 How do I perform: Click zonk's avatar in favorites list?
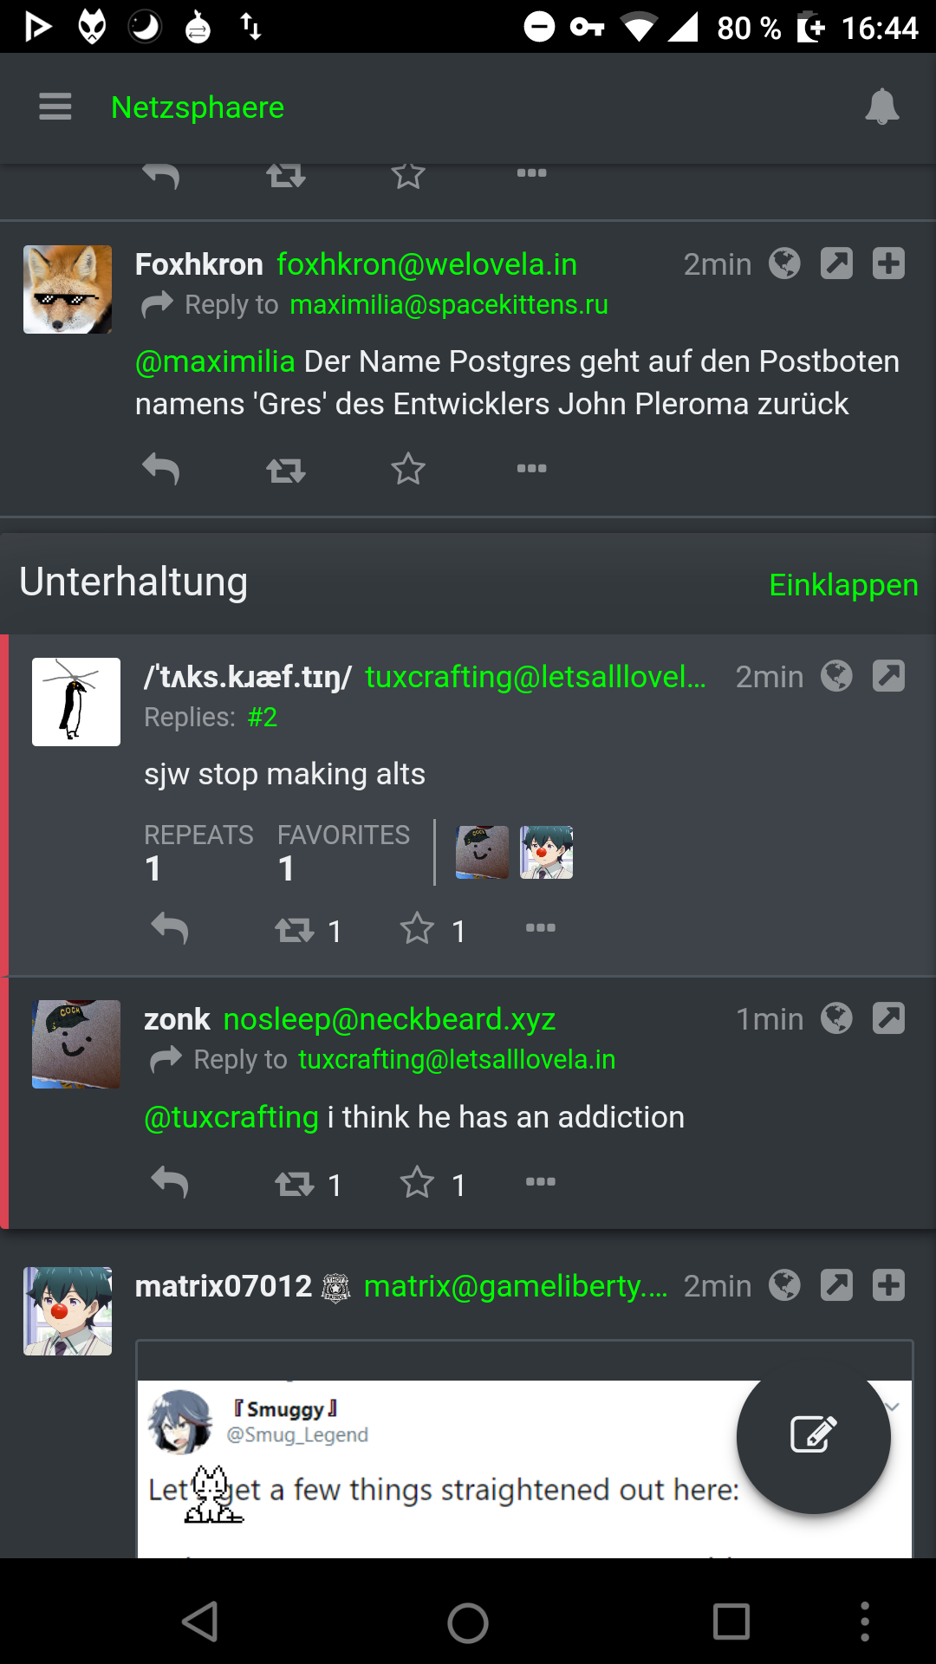483,853
